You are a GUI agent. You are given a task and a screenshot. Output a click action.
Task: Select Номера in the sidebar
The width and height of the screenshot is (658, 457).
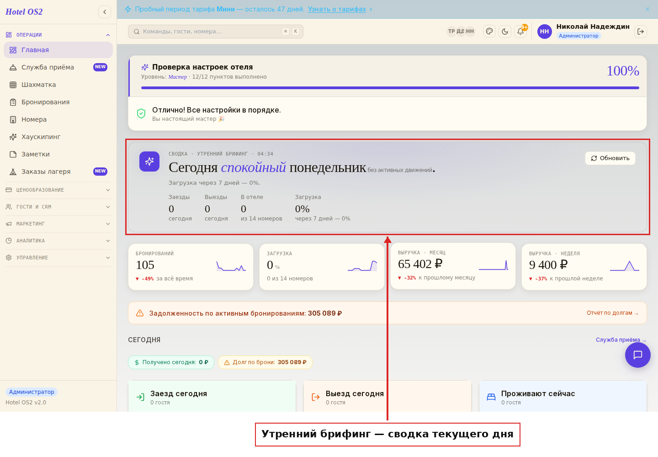[x=58, y=119]
